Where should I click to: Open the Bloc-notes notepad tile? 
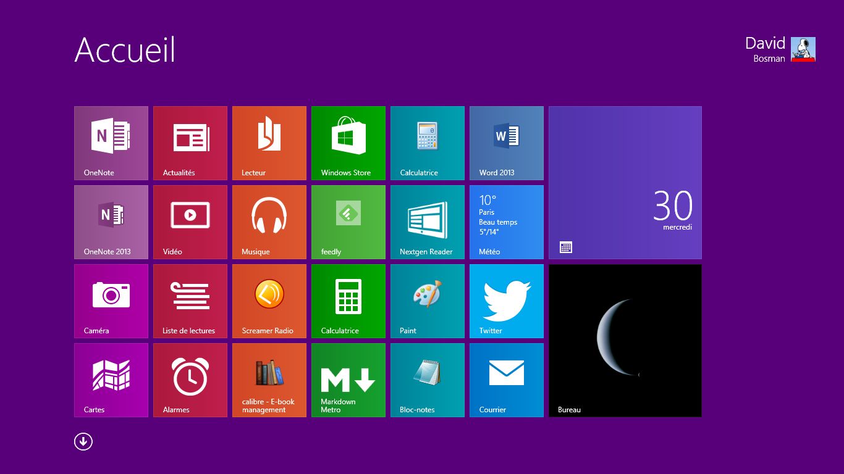(427, 380)
